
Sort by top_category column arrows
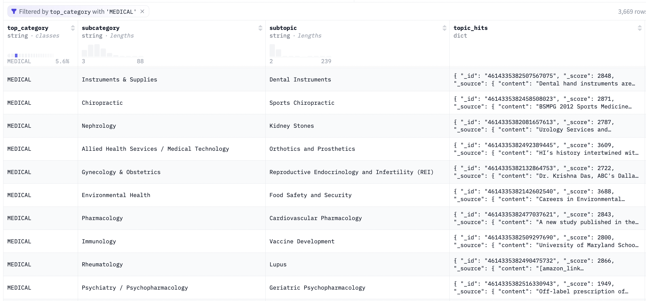(73, 28)
